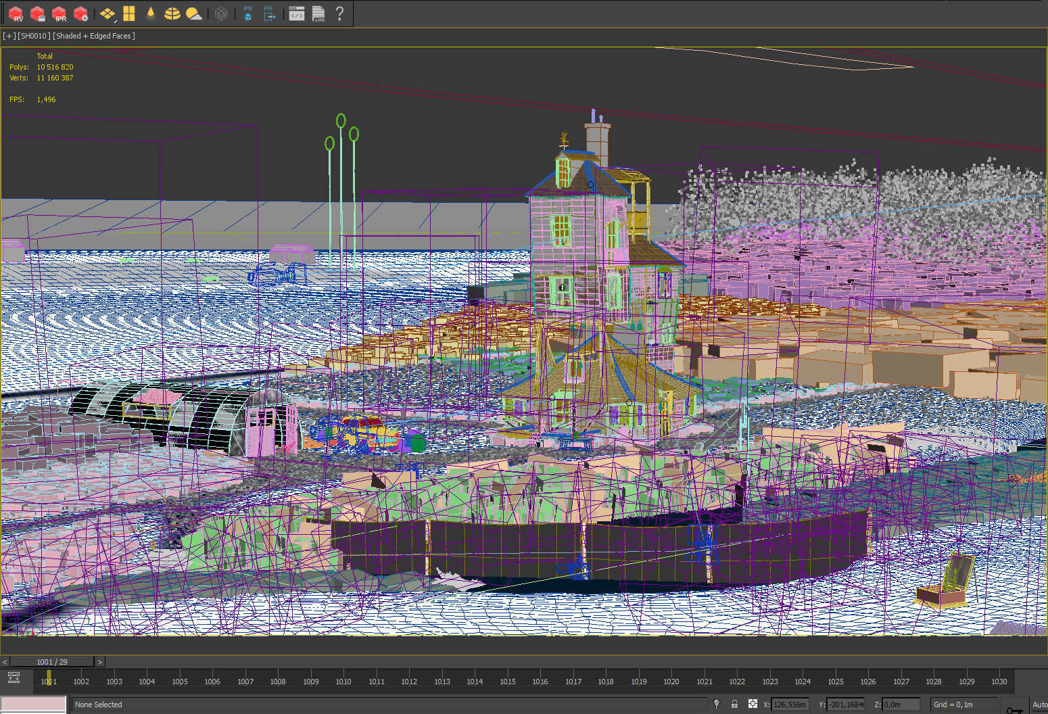Open the [+] viewport general menu
Viewport: 1048px width, 714px height.
[x=9, y=36]
